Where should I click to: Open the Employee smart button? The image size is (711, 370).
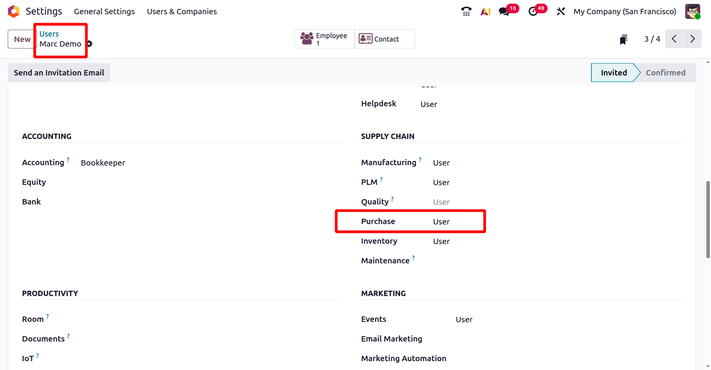coord(324,39)
